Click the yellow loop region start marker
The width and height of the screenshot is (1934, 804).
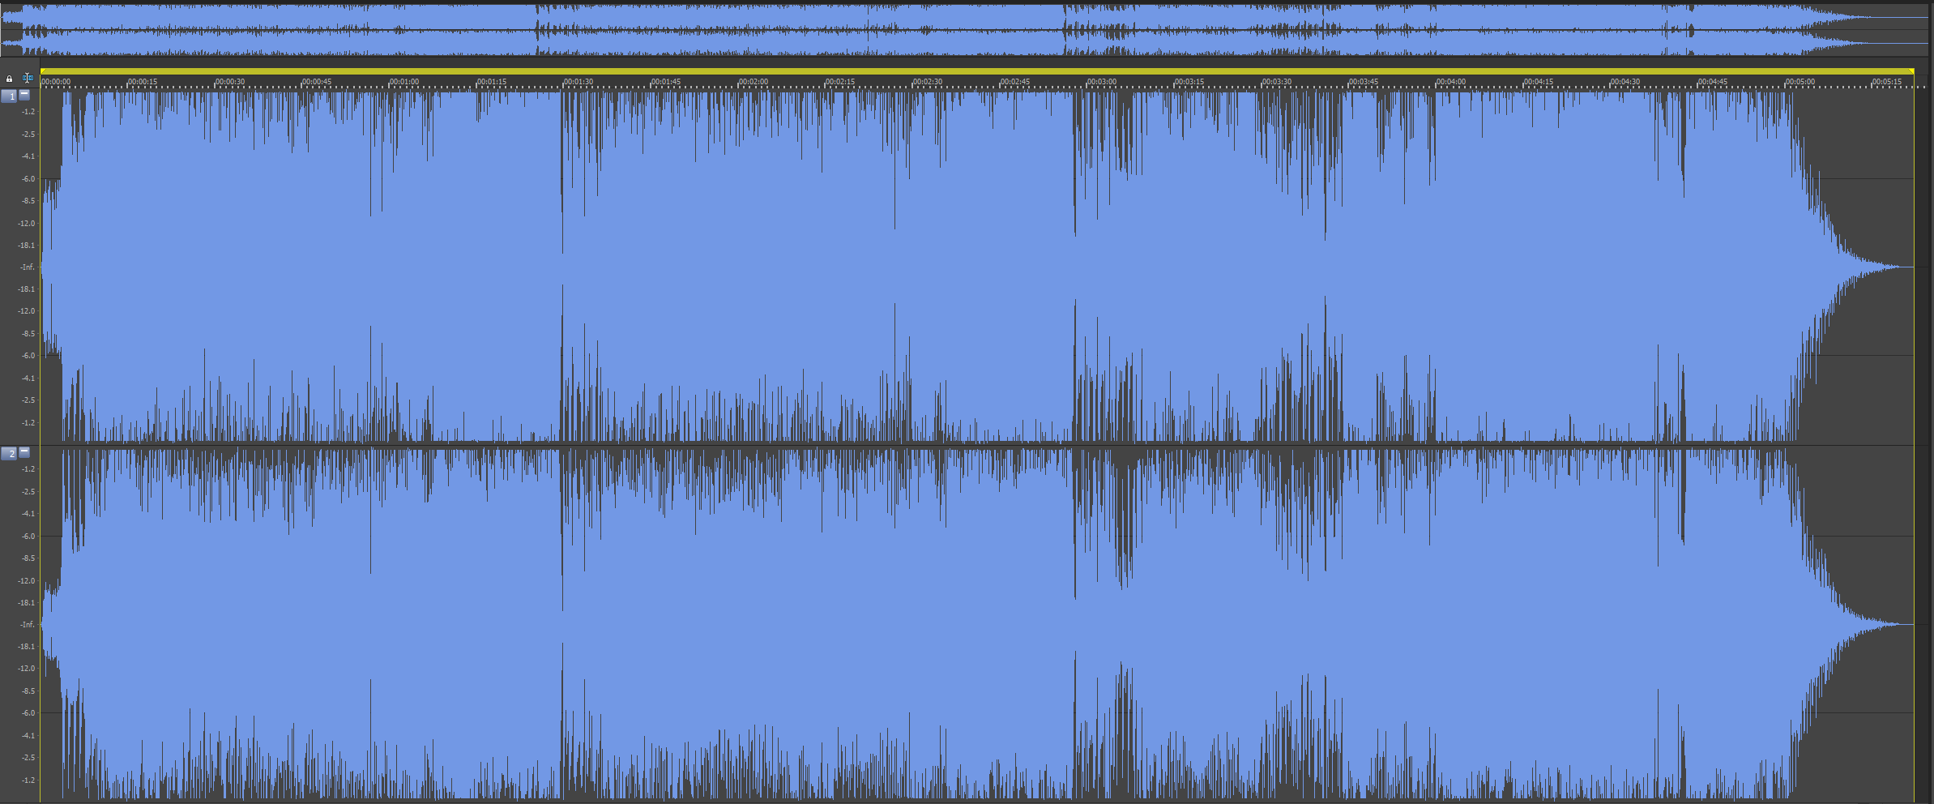[42, 71]
